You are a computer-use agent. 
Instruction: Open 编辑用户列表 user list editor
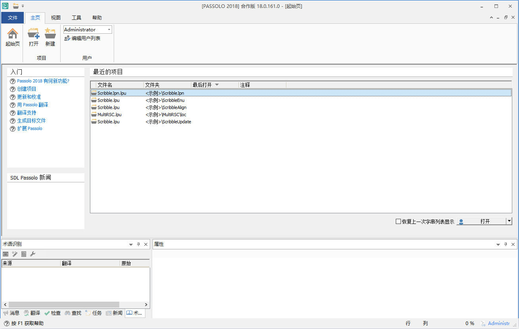pyautogui.click(x=82, y=38)
